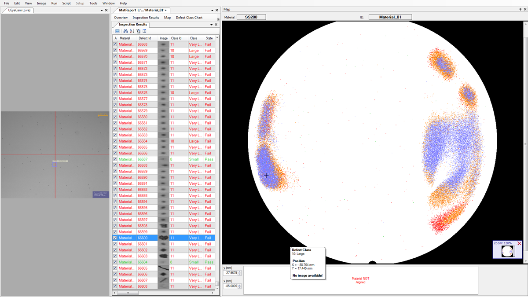The image size is (528, 297).
Task: Click the blue image view toolbar icon
Action: [x=117, y=31]
